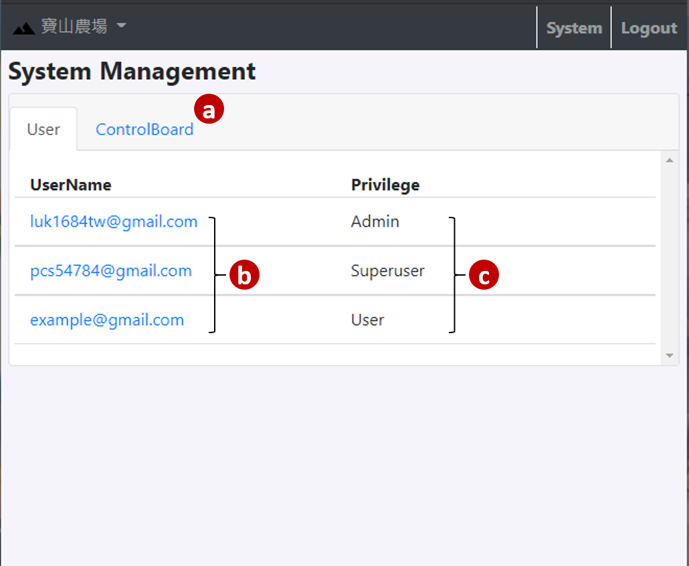Click the System Management heading

tap(132, 71)
